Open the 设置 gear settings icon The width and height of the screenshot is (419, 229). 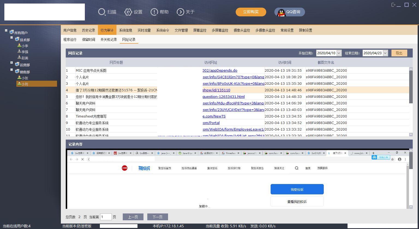click(x=128, y=12)
